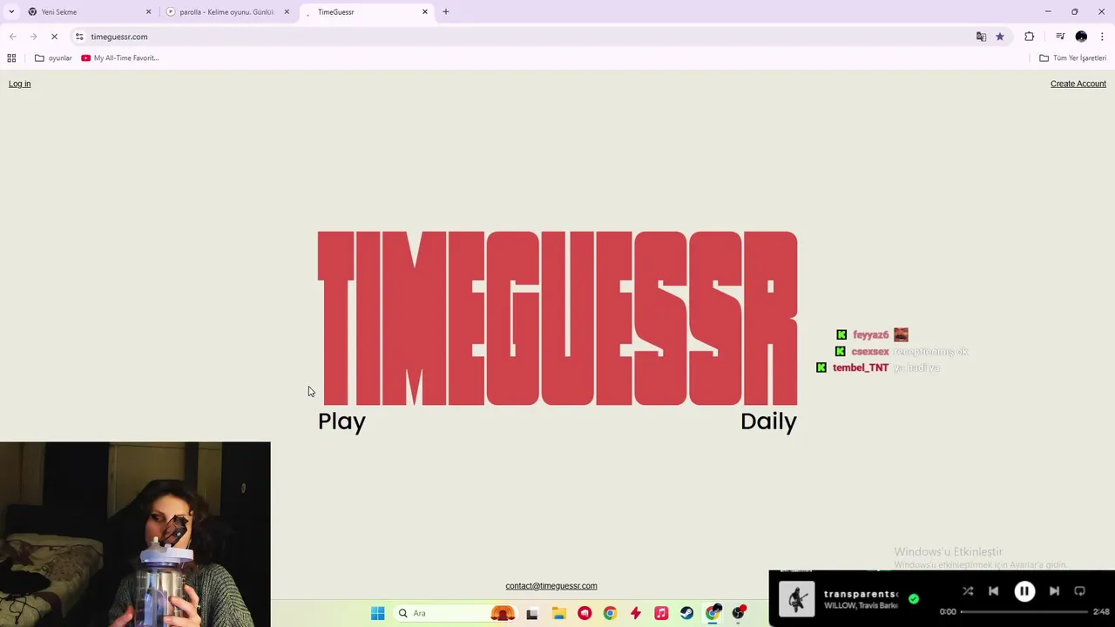The height and width of the screenshot is (627, 1115).
Task: Open the Daily game mode
Action: pyautogui.click(x=768, y=421)
